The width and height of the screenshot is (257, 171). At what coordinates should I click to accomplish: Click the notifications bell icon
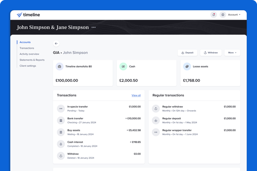click(x=214, y=15)
